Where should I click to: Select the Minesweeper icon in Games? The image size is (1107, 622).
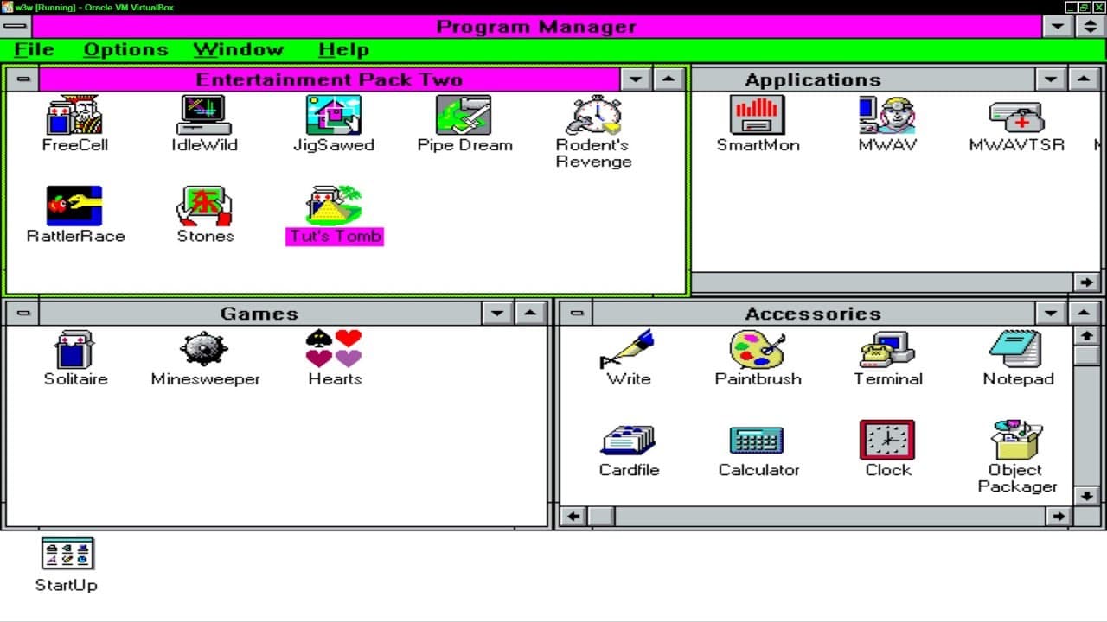[204, 350]
